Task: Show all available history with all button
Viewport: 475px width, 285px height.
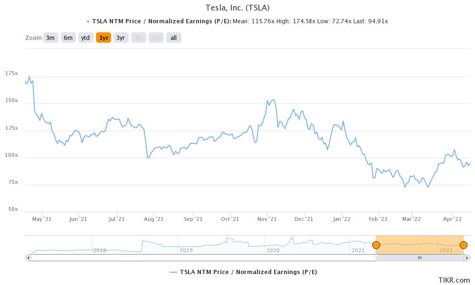Action: 173,38
